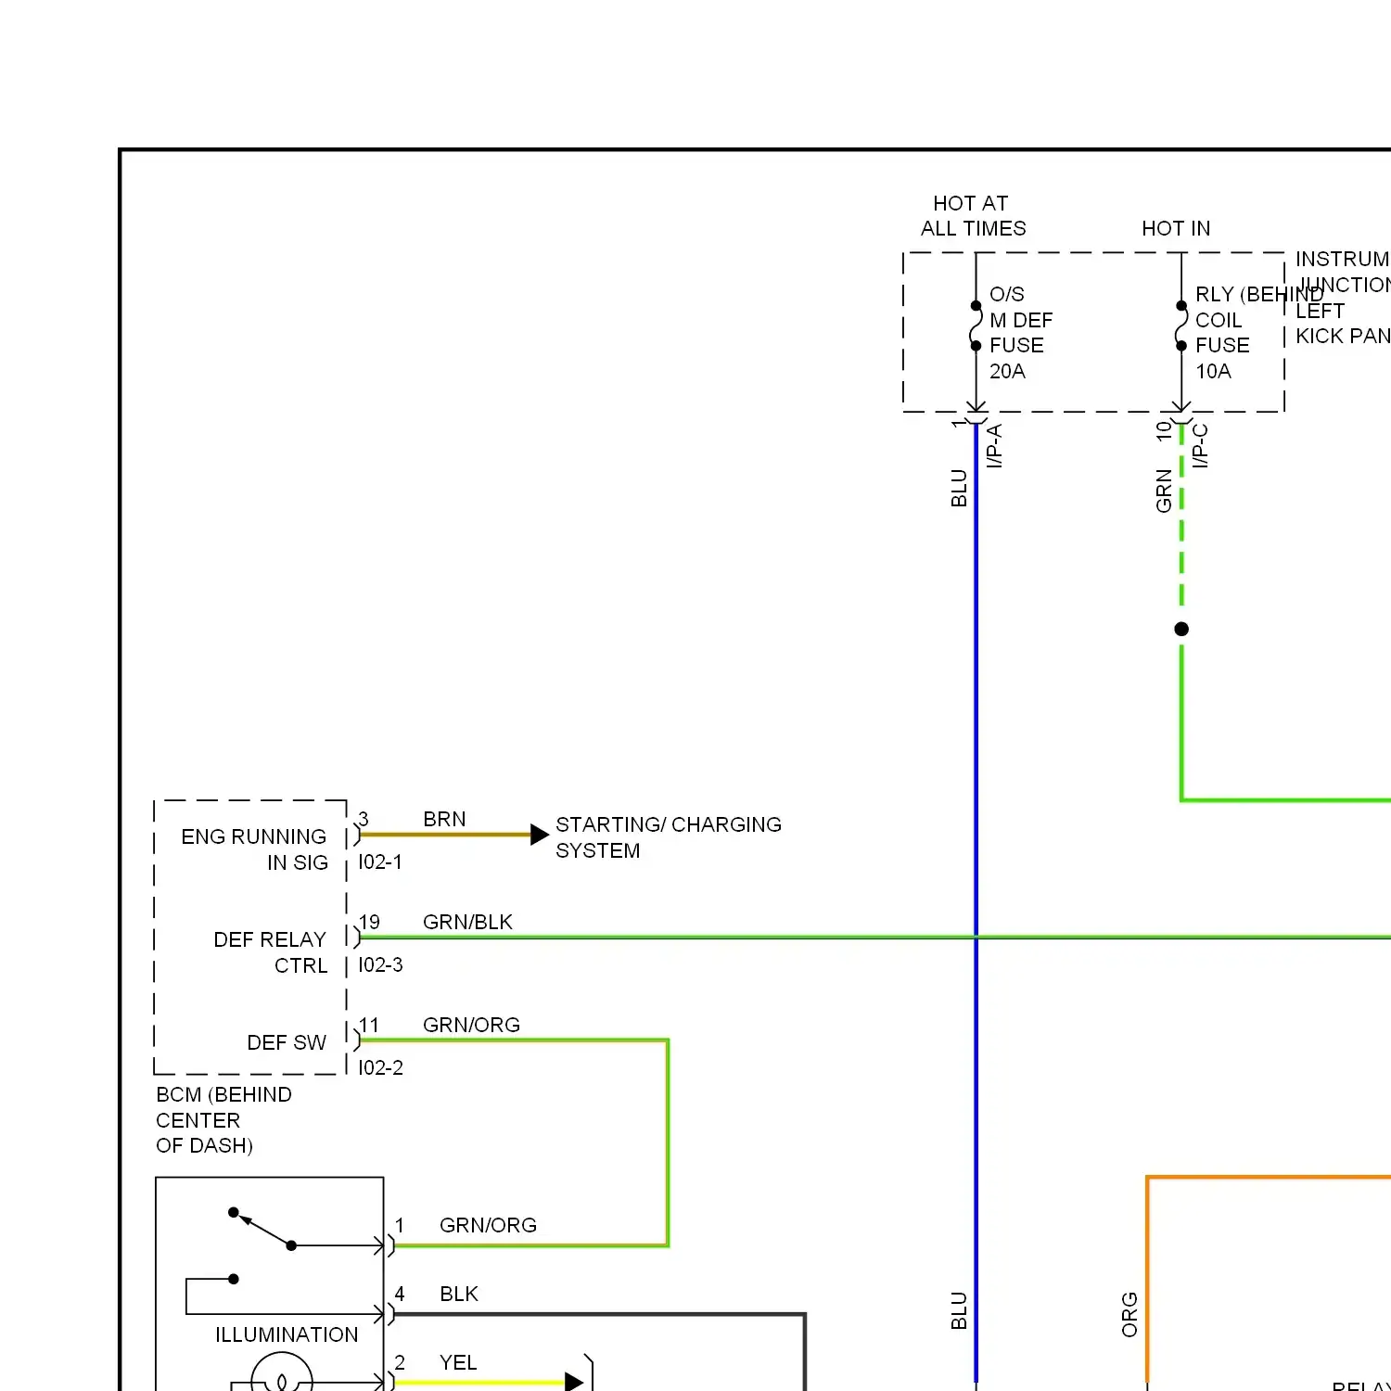Click the I02-2 connector label
Viewport: 1391px width, 1391px height.
coord(380,1068)
